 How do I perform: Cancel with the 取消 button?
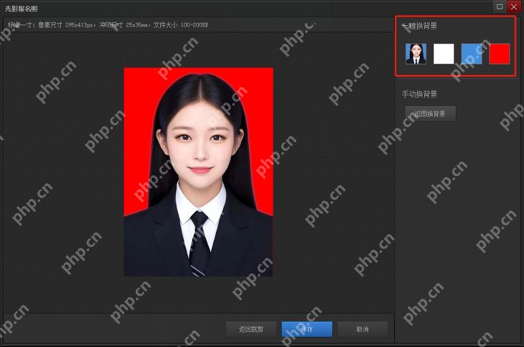(x=362, y=329)
